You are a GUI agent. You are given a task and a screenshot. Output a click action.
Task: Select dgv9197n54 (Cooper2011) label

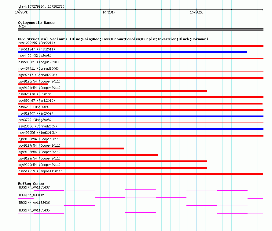(39, 145)
